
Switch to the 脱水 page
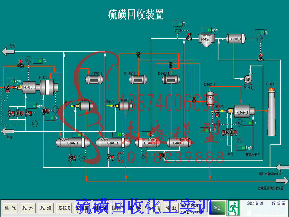pos(28,208)
